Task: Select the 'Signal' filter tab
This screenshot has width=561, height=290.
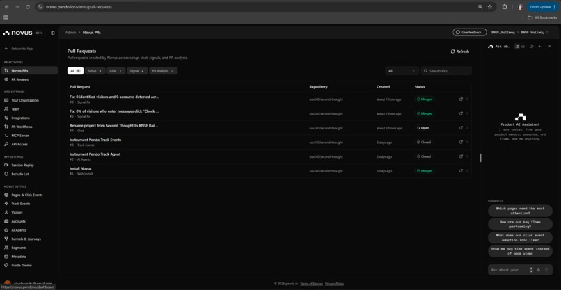Action: tap(137, 71)
